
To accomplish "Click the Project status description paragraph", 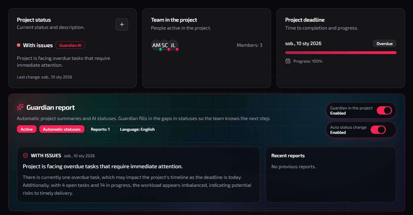I will click(63, 62).
